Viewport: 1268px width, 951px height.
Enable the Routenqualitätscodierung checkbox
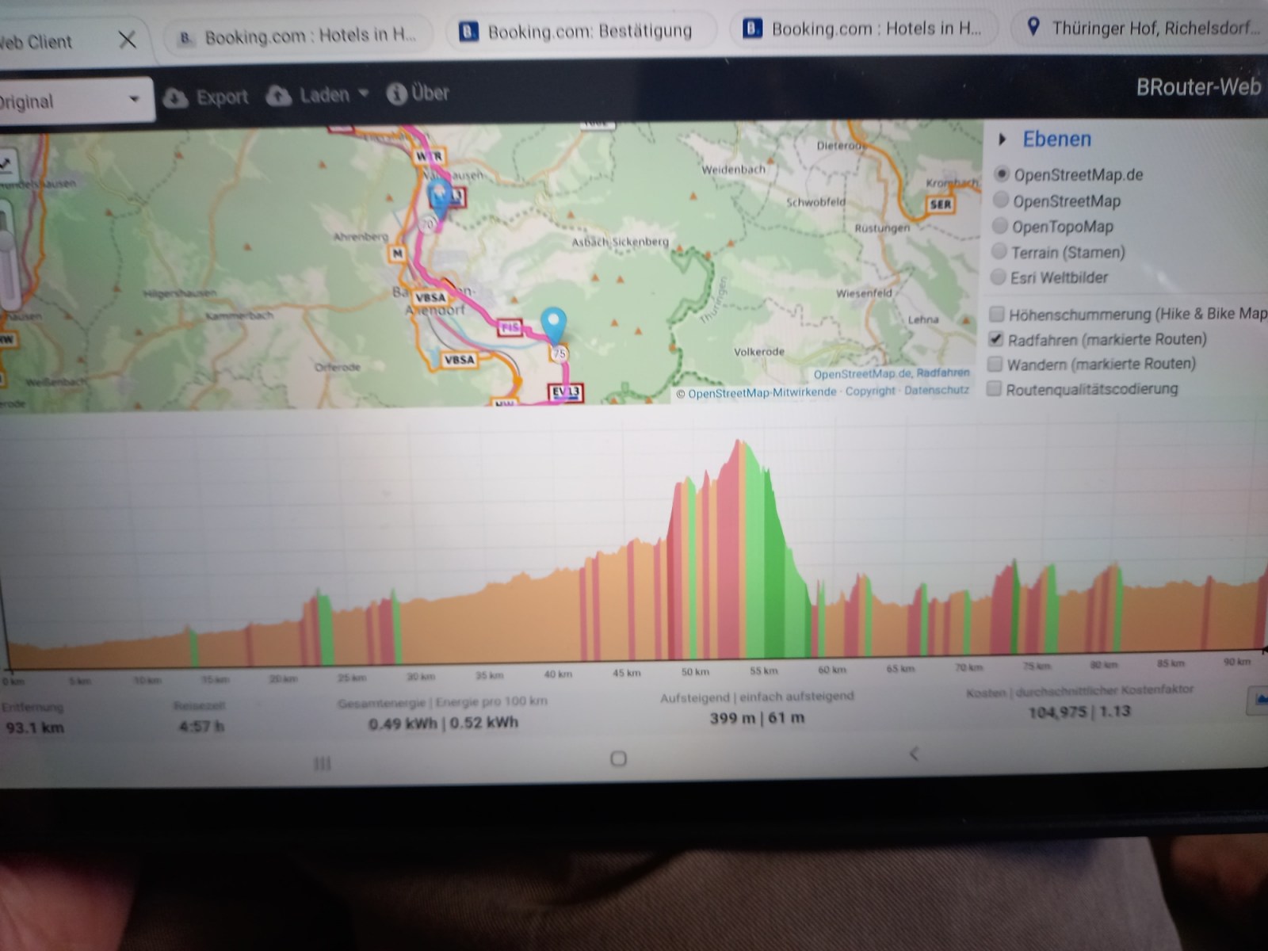coord(994,389)
